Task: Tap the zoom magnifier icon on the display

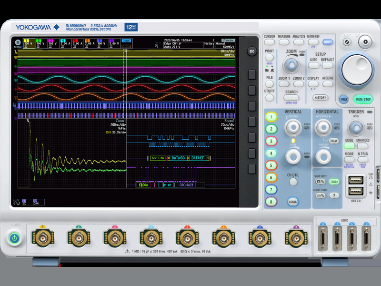Action: (158, 45)
